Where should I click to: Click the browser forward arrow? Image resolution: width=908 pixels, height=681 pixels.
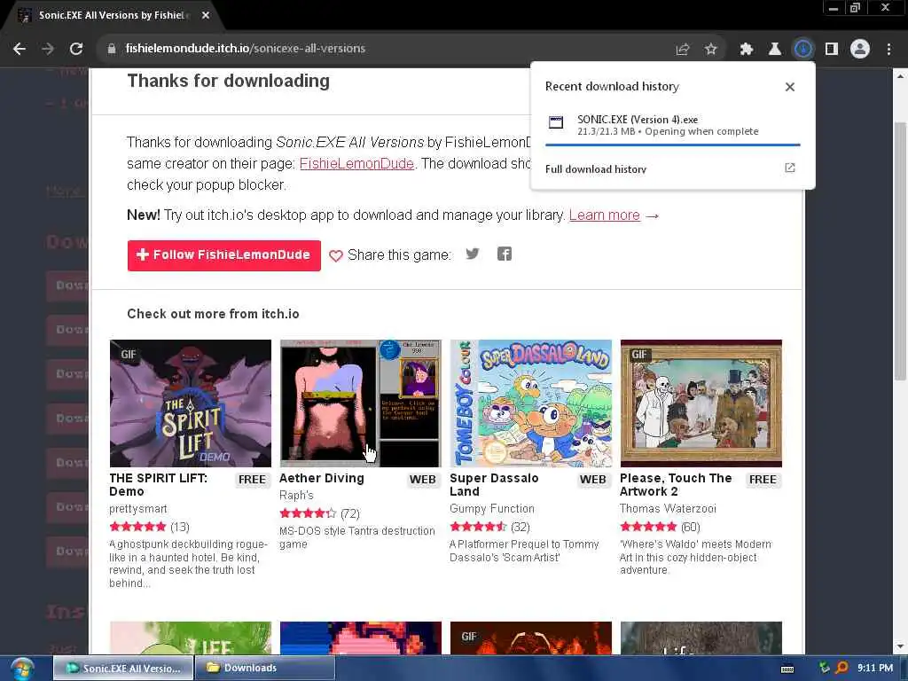[x=48, y=50]
